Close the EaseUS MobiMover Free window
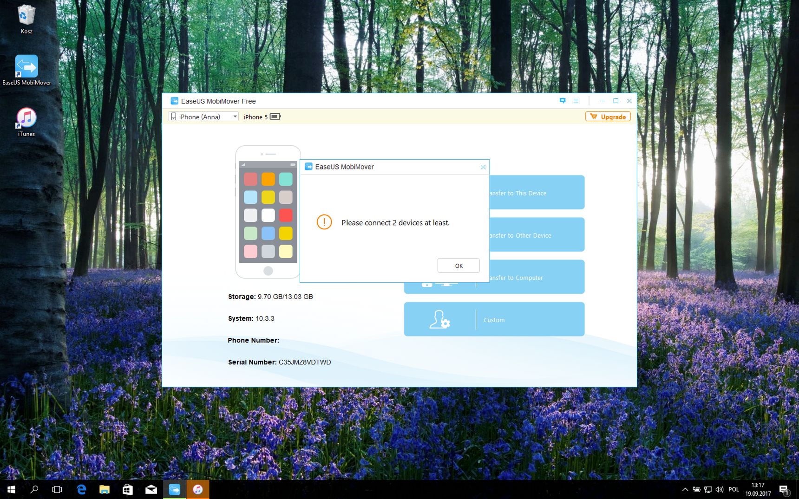The image size is (799, 499). click(629, 101)
